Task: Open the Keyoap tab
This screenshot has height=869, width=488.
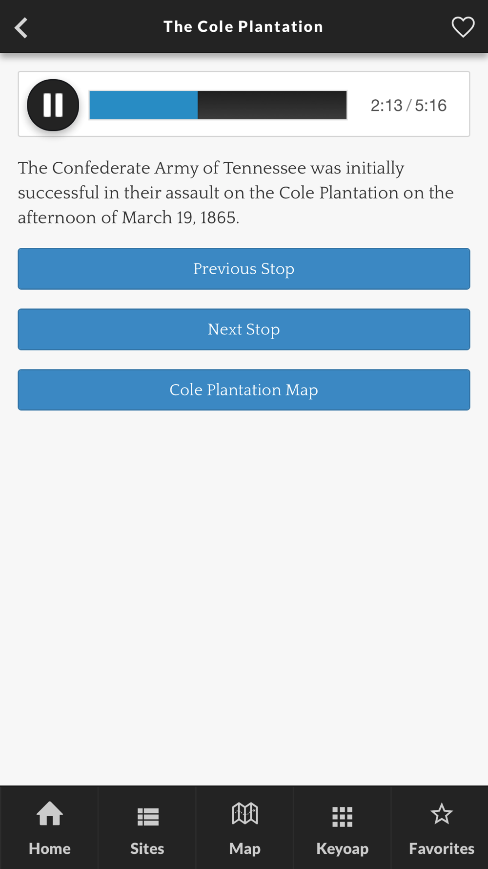Action: 342,827
